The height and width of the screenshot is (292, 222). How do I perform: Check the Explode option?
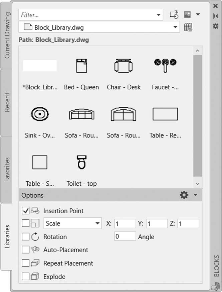pyautogui.click(x=25, y=276)
